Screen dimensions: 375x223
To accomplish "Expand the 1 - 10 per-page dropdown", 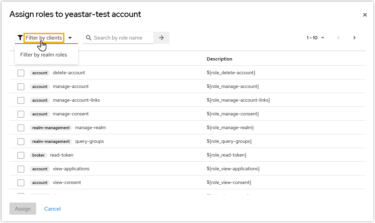I will [315, 38].
